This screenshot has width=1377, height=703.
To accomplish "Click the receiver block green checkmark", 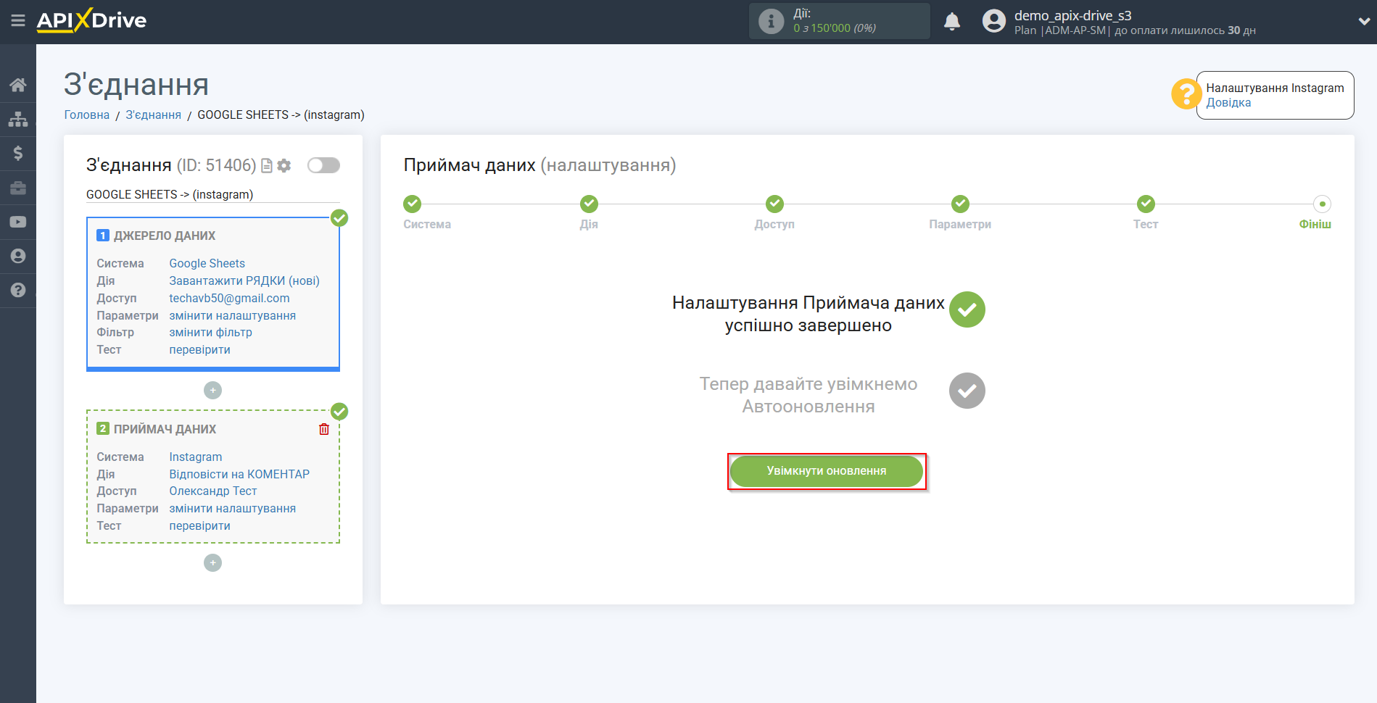I will [x=339, y=412].
